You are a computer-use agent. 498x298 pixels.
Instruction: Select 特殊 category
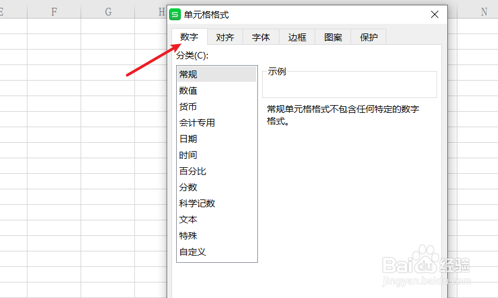tap(217, 236)
